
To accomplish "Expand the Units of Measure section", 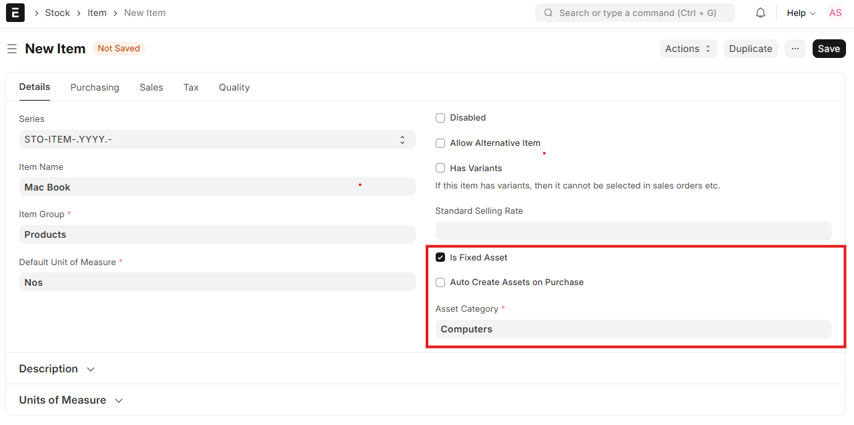I will [71, 400].
